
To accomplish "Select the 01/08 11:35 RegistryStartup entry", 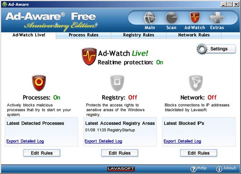I will coord(110,130).
